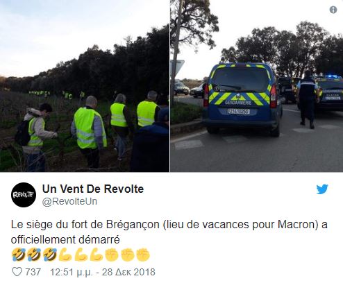Screen dimensions: 343x283
Task: Click the third laughing emoji
Action: (50, 255)
